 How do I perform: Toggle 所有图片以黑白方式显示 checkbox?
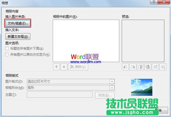tap(7, 55)
